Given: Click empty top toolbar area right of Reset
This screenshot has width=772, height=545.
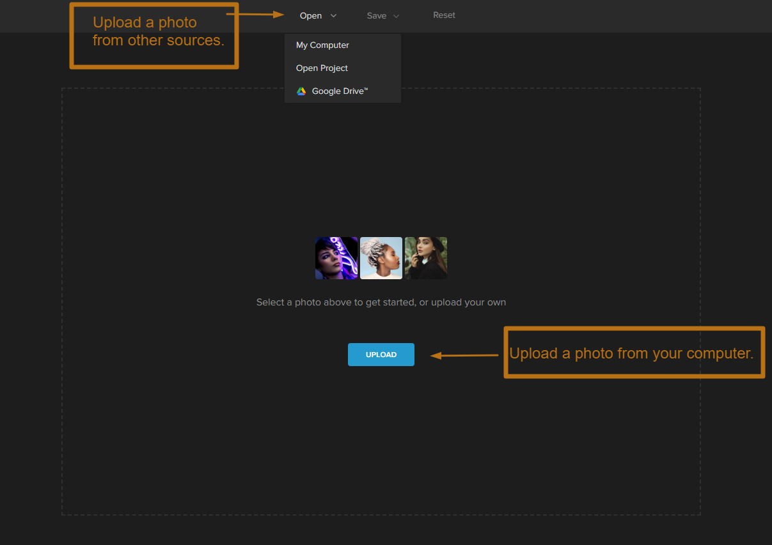Looking at the screenshot, I should [608, 16].
